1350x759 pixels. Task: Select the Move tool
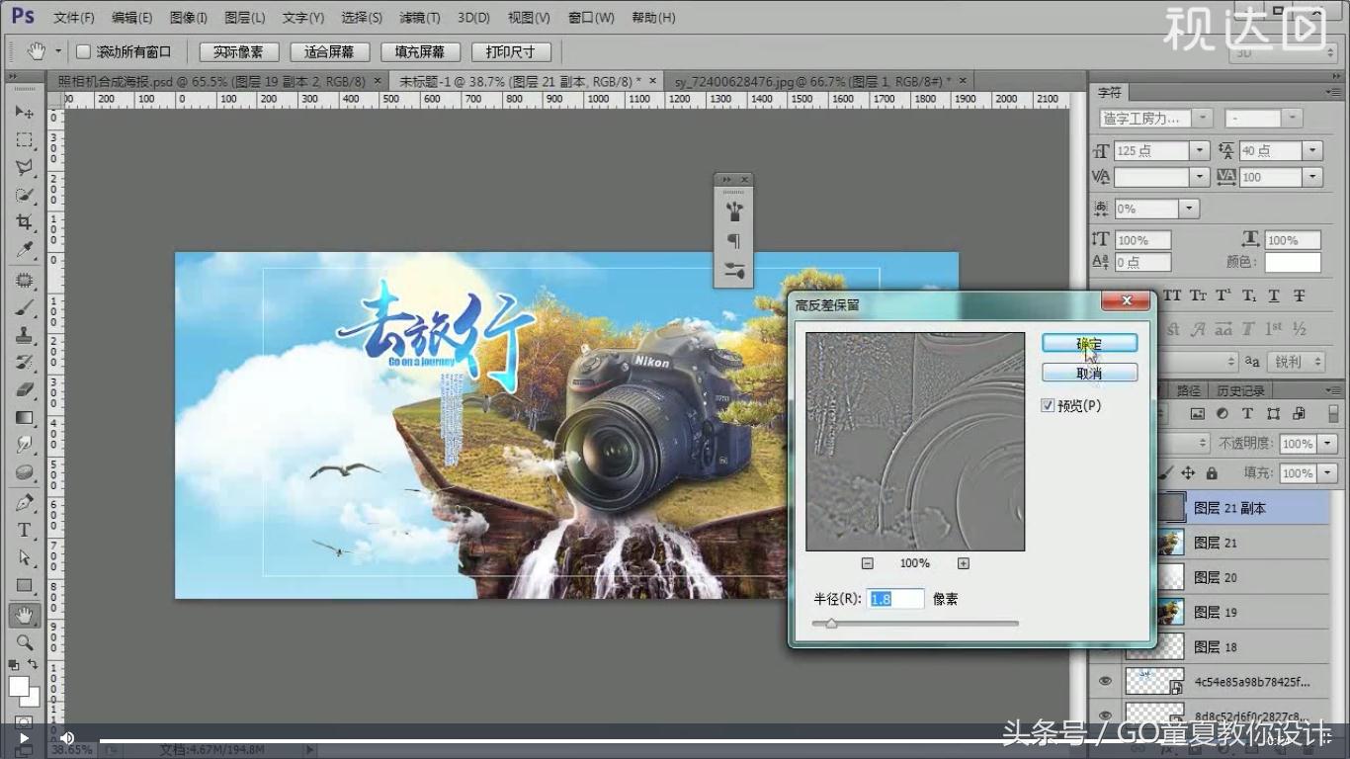24,112
